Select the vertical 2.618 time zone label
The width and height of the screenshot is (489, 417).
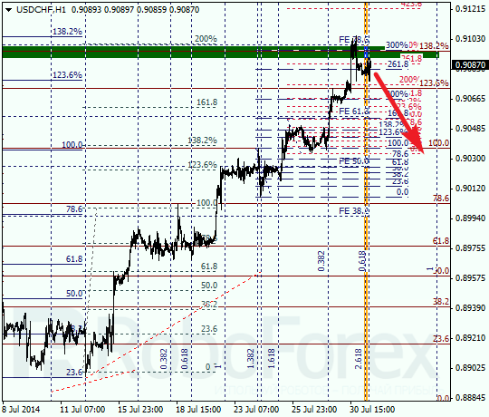359,359
